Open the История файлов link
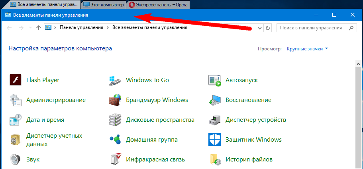The width and height of the screenshot is (363, 169). coord(249,159)
